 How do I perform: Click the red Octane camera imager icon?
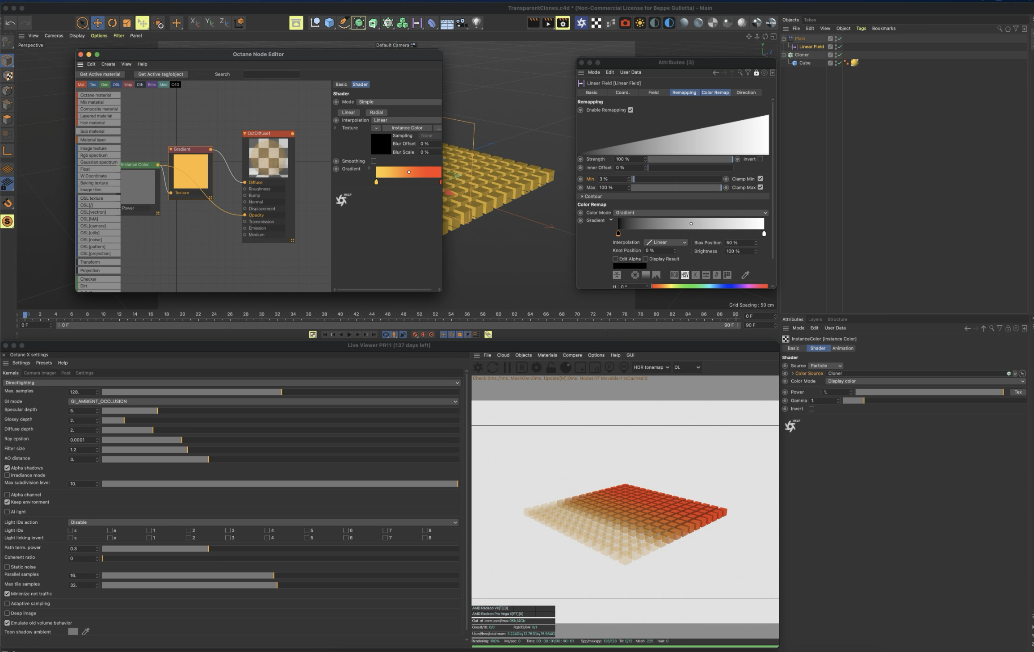point(625,23)
